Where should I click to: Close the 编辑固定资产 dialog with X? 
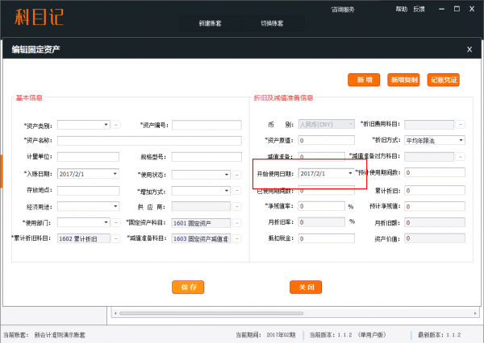click(469, 50)
